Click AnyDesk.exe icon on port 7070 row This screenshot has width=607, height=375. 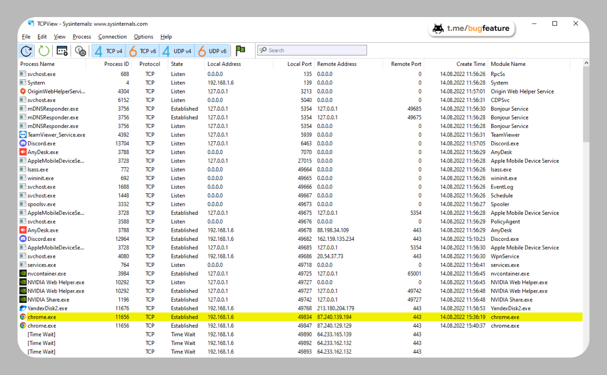point(23,152)
